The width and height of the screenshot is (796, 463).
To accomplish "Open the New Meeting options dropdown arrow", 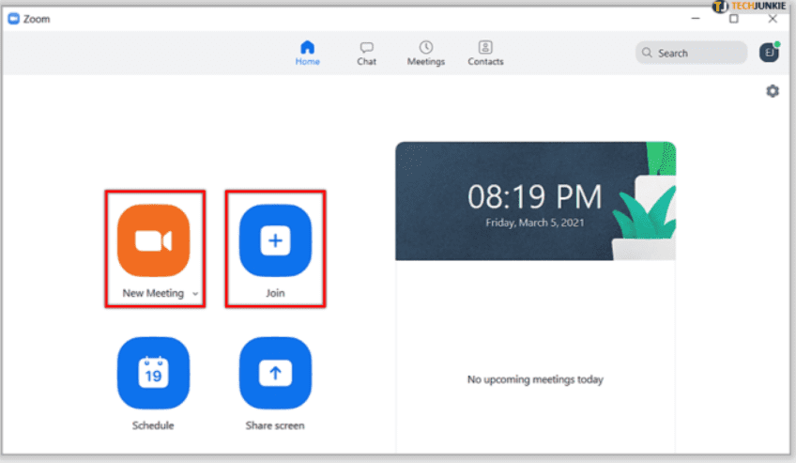I will point(195,293).
